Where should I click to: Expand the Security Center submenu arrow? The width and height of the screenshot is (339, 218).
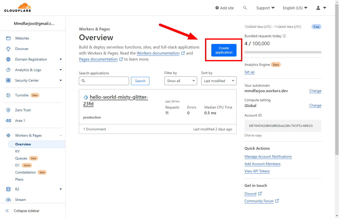(x=60, y=80)
